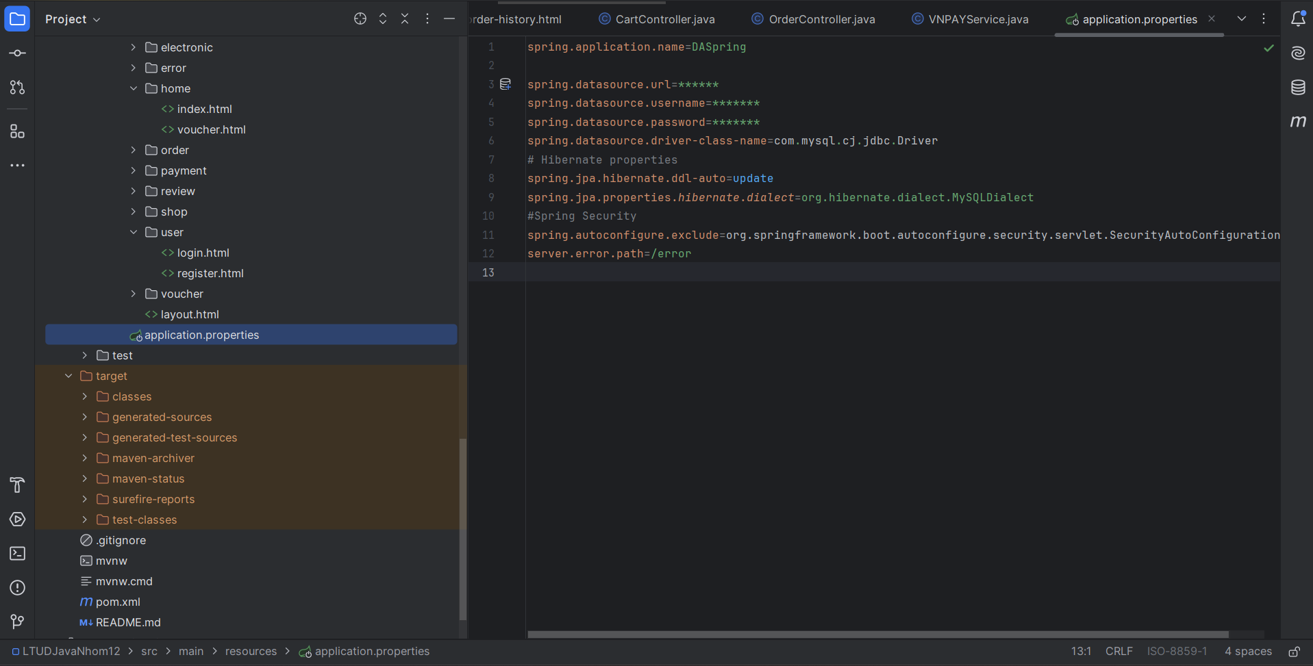Select voucher.html in the home folder
1313x666 pixels.
(211, 129)
